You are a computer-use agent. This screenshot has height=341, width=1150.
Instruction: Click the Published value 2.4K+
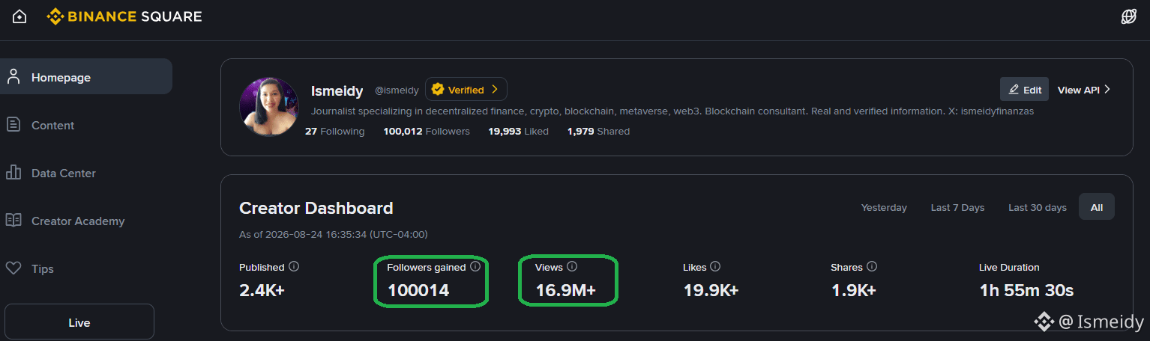pyautogui.click(x=262, y=290)
